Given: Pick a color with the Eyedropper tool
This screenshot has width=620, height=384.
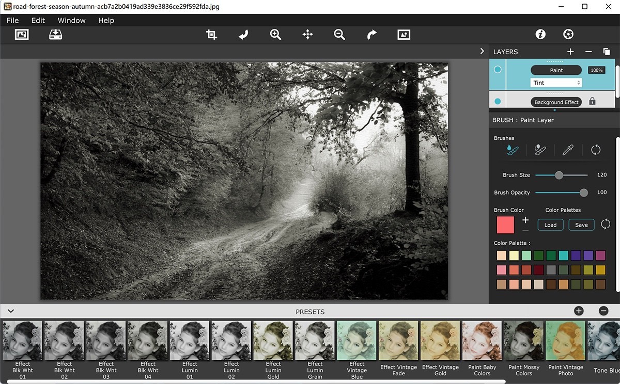Looking at the screenshot, I should tap(567, 150).
